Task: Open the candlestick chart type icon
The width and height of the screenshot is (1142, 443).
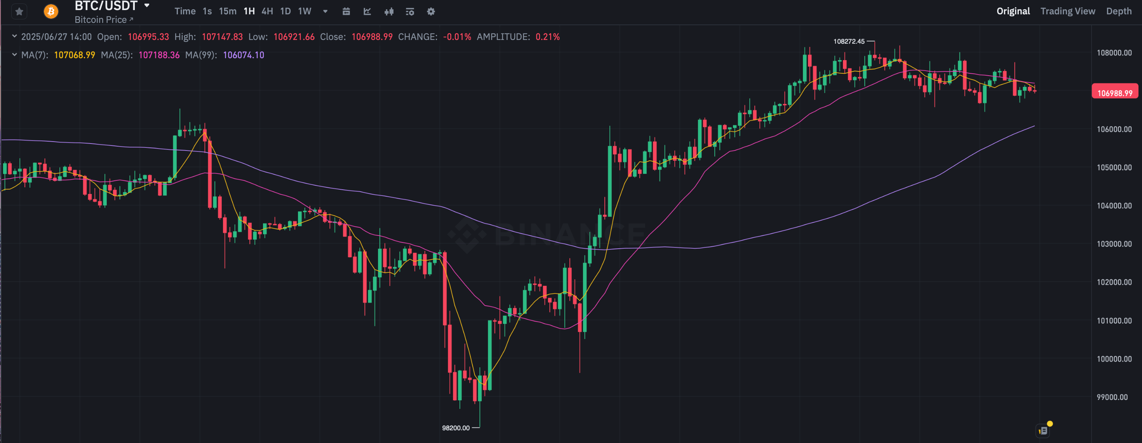Action: pos(389,12)
